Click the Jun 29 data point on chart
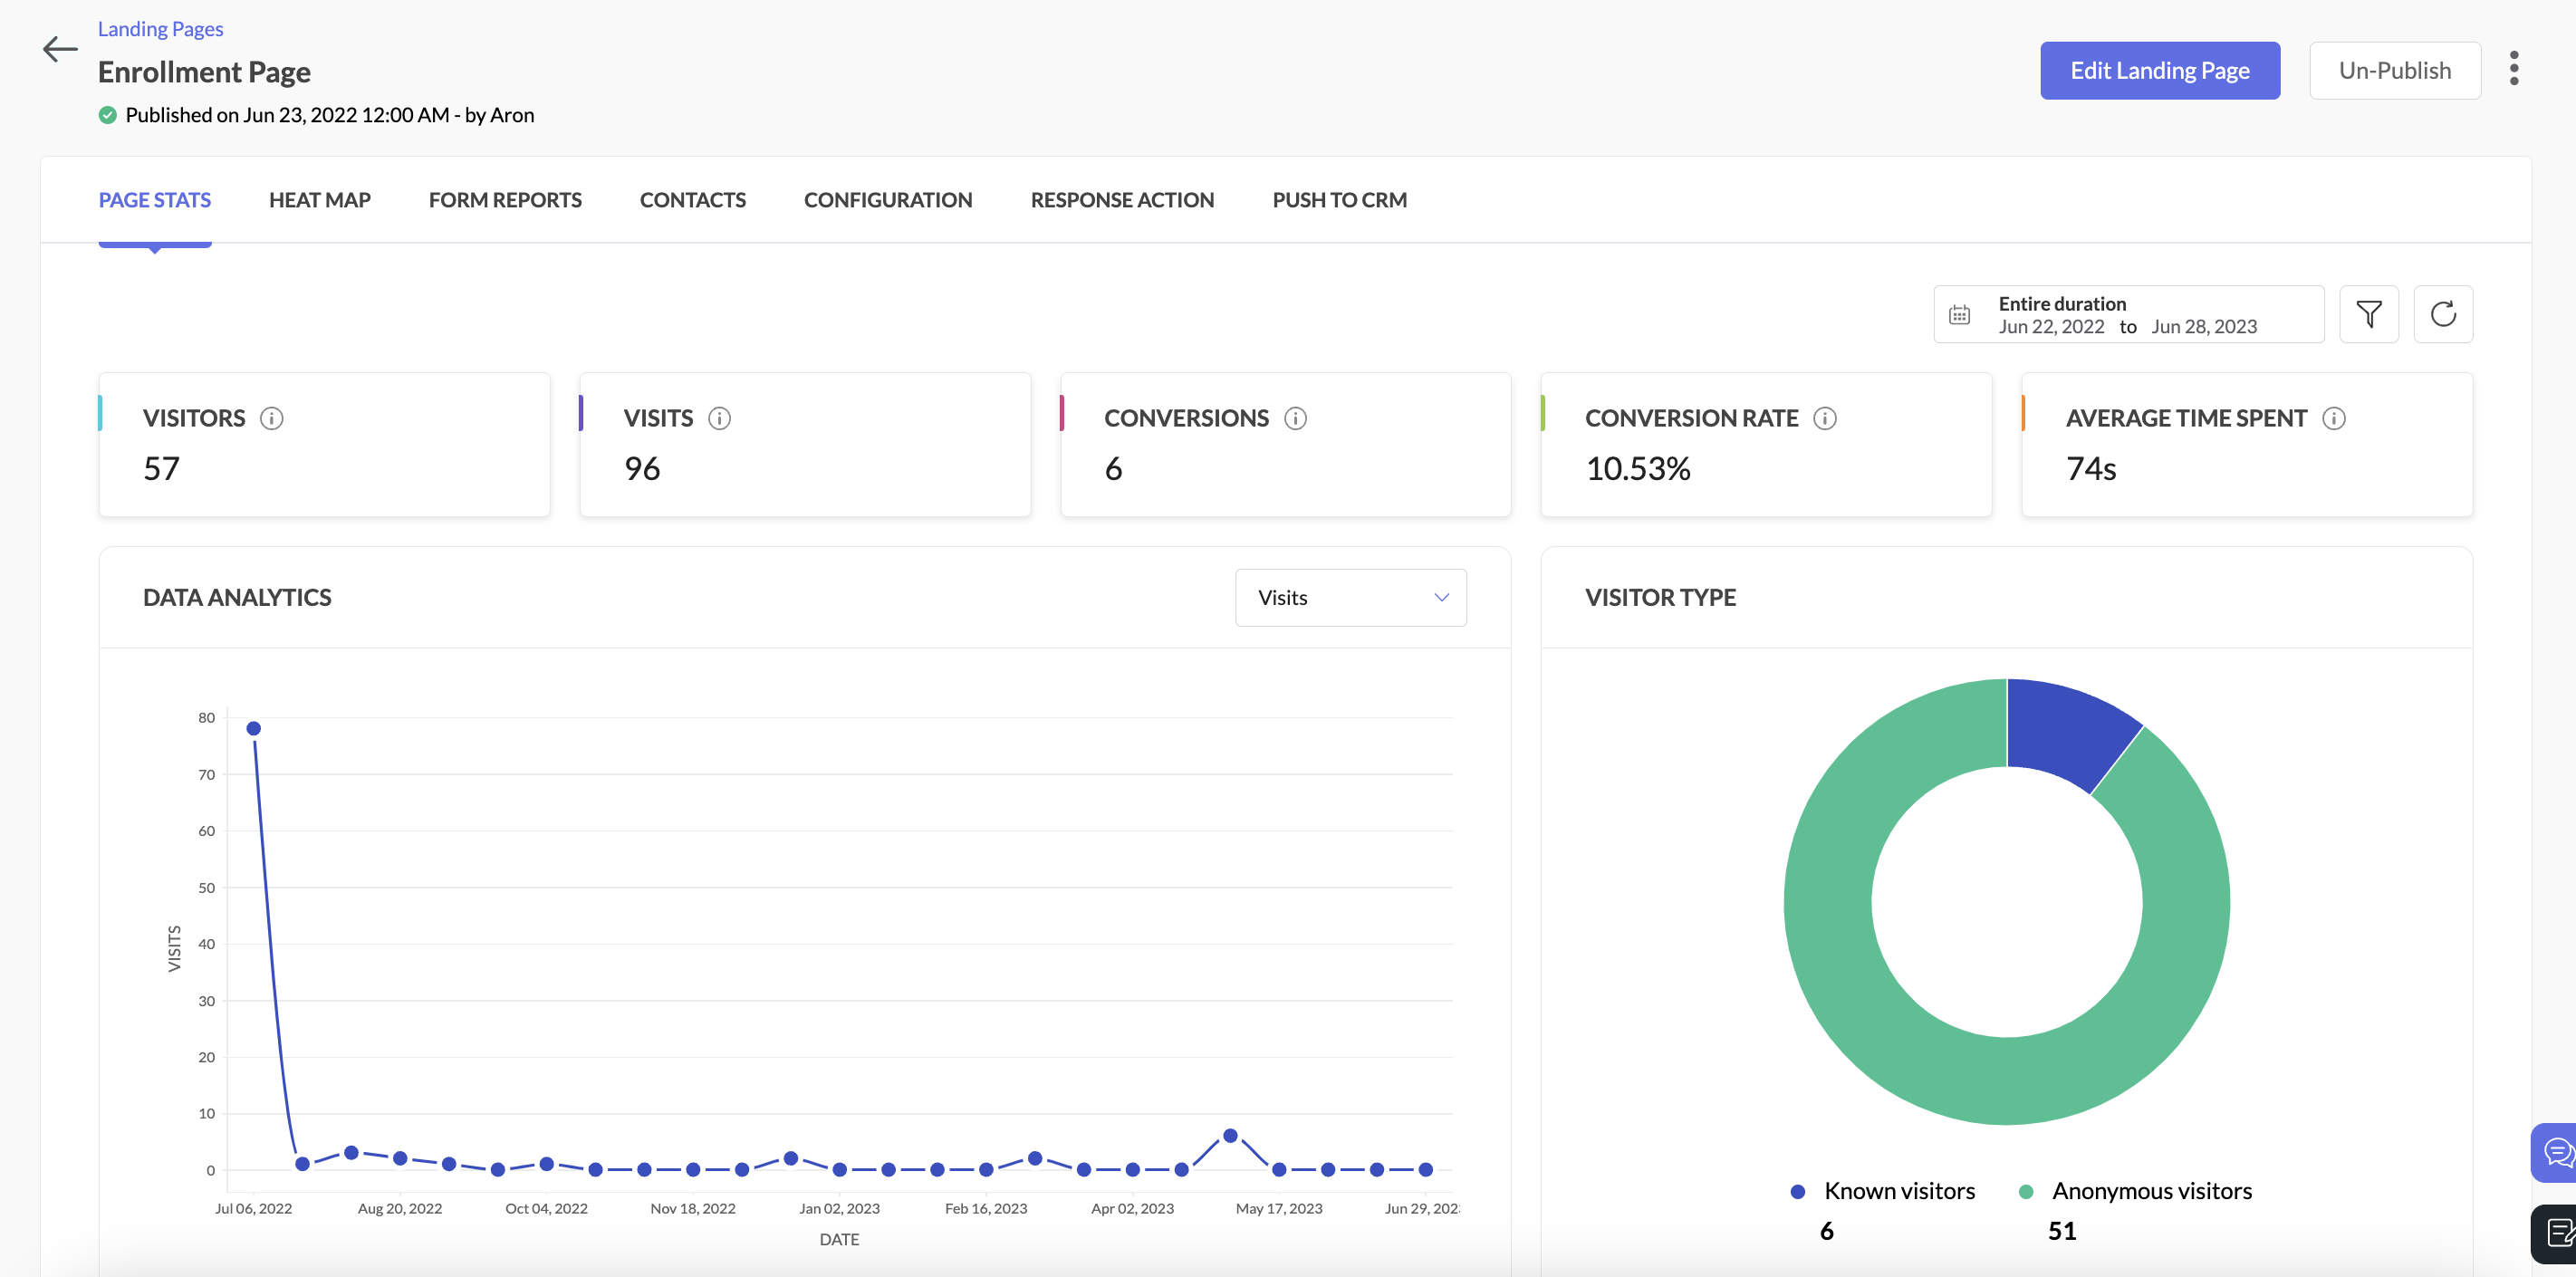Viewport: 2576px width, 1277px height. (x=1425, y=1169)
